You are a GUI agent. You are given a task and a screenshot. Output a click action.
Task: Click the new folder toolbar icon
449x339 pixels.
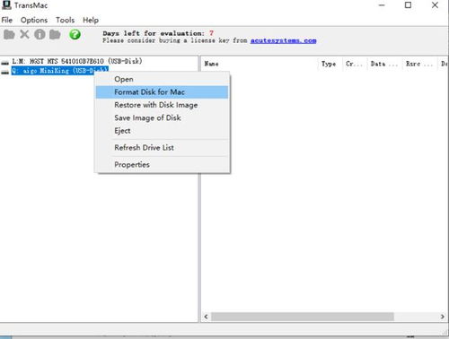[x=55, y=35]
